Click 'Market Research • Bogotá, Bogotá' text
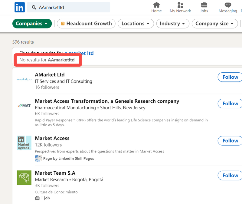Screen dimensions: 242x204 69,179
